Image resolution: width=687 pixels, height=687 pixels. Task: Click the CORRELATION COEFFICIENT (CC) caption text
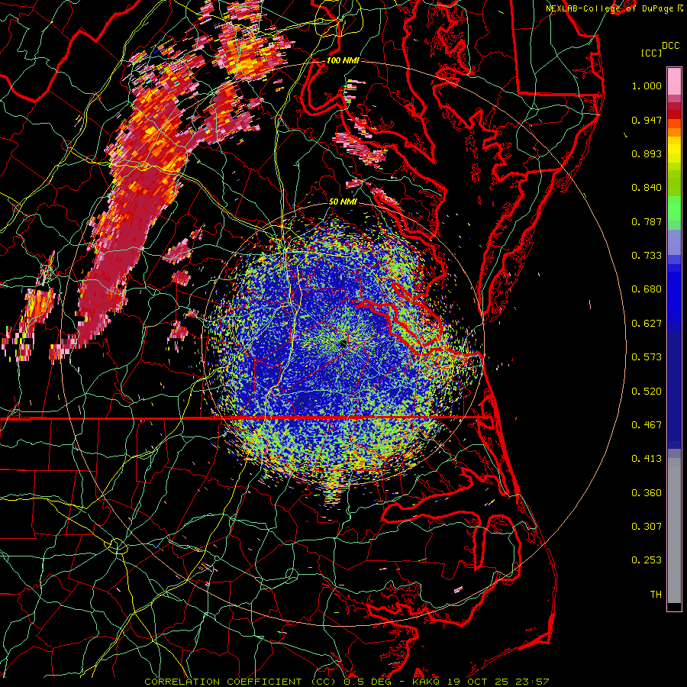240,682
